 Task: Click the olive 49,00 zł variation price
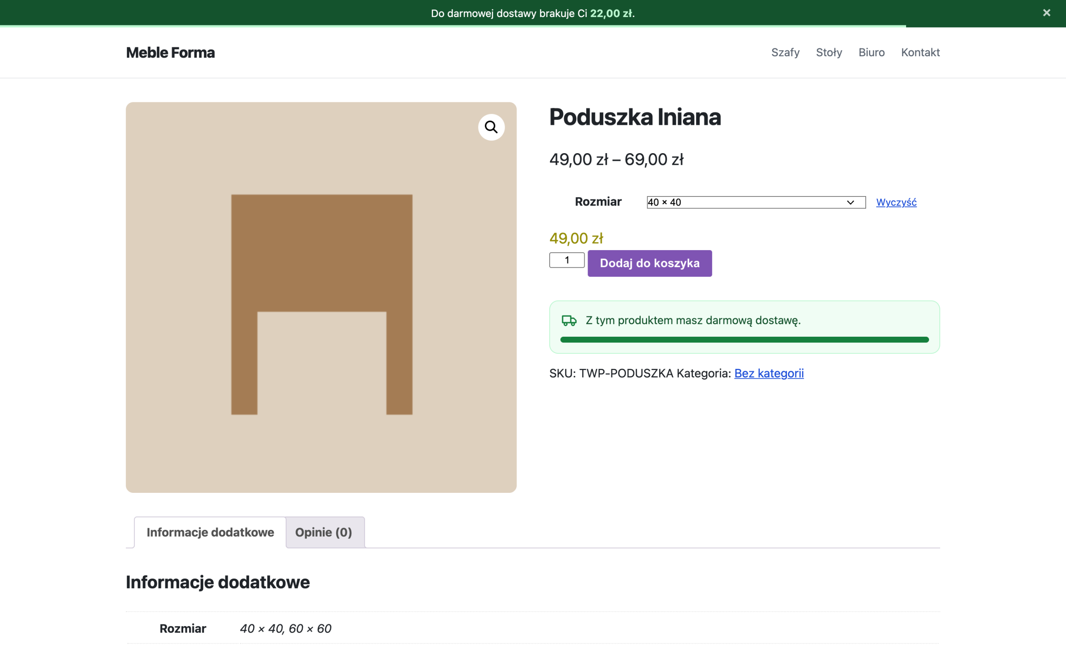[x=576, y=238]
